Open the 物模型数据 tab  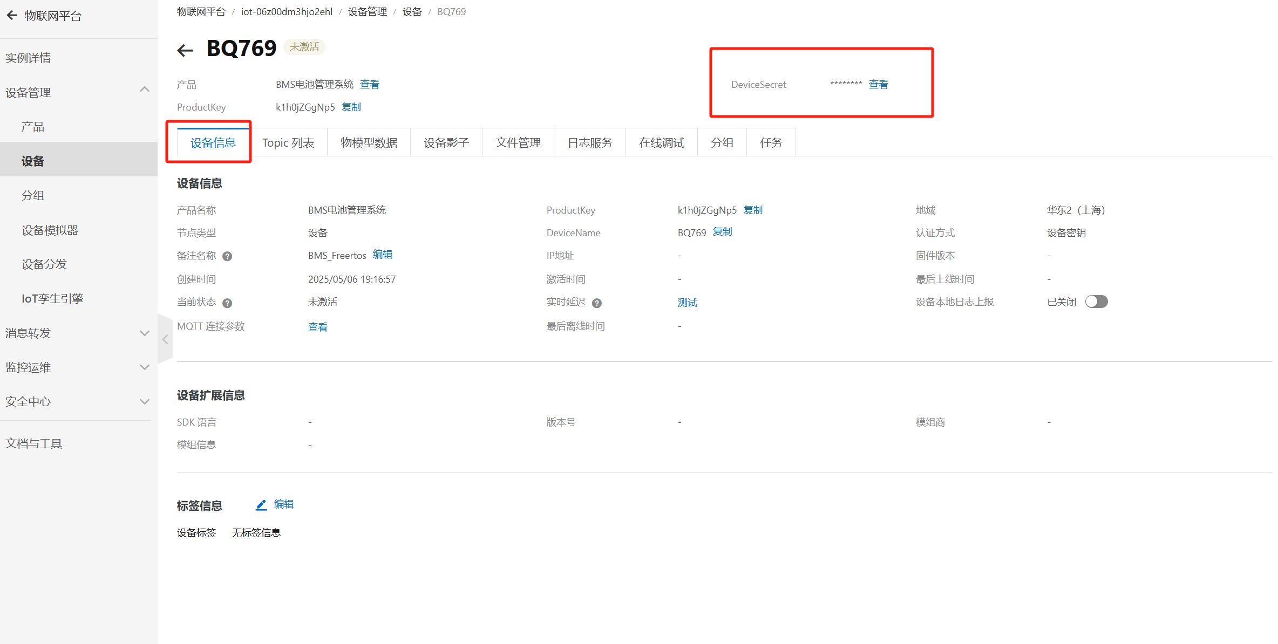click(369, 142)
